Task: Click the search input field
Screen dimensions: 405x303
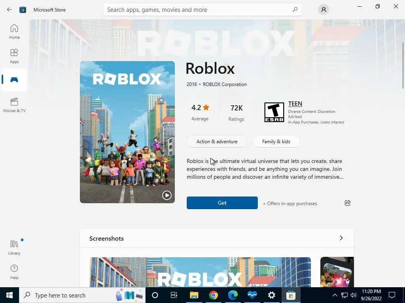Action: click(x=202, y=9)
